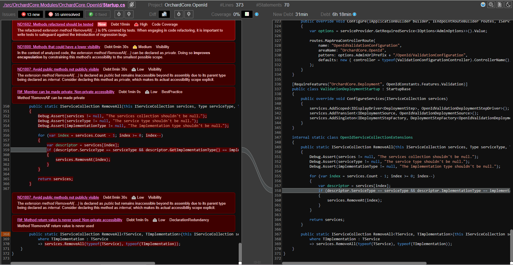Click Debt:10min label on ND1602 issue
This screenshot has height=265, width=513.
click(x=120, y=24)
